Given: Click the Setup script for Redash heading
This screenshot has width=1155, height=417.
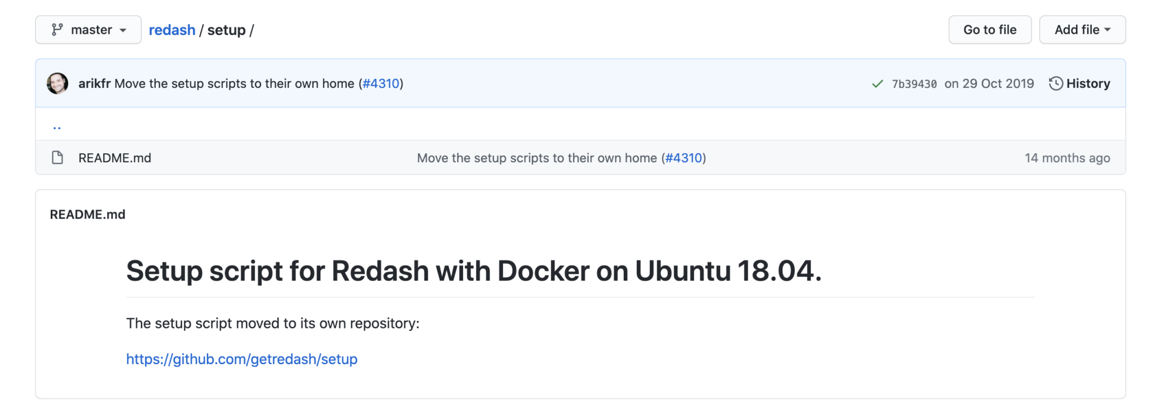Looking at the screenshot, I should (473, 271).
